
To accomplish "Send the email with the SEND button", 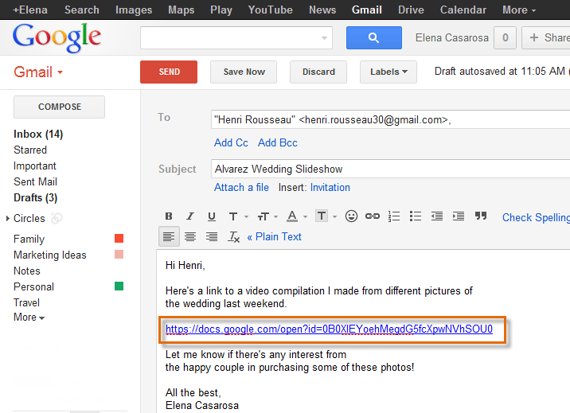I will 169,72.
